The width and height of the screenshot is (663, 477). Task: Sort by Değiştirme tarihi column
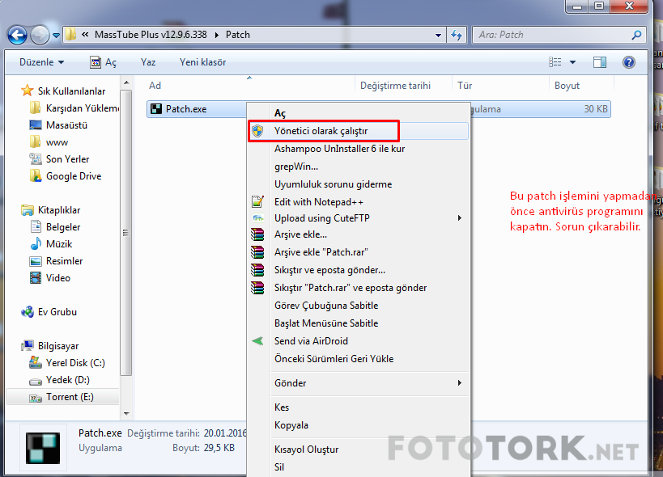[x=395, y=86]
